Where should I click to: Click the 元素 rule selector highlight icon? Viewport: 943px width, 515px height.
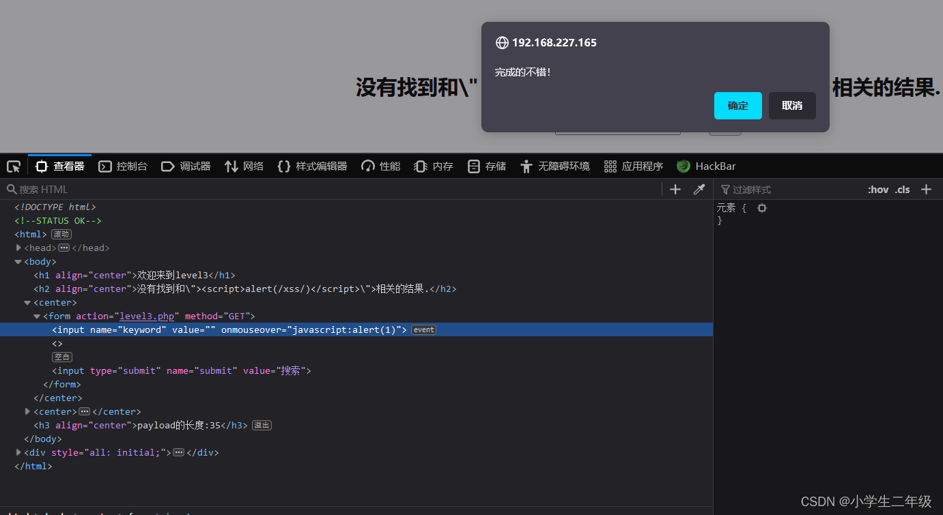762,207
